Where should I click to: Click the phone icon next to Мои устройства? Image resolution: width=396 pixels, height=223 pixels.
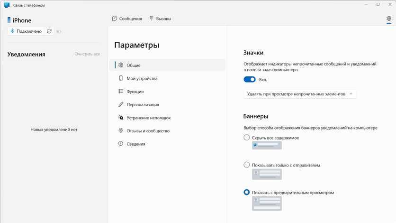coord(121,78)
